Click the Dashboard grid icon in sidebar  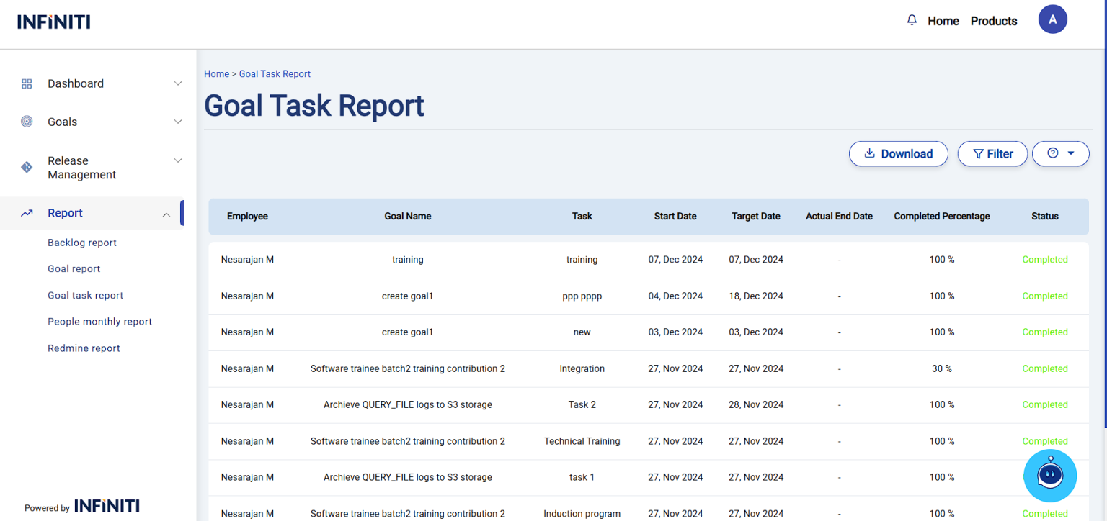tap(27, 83)
